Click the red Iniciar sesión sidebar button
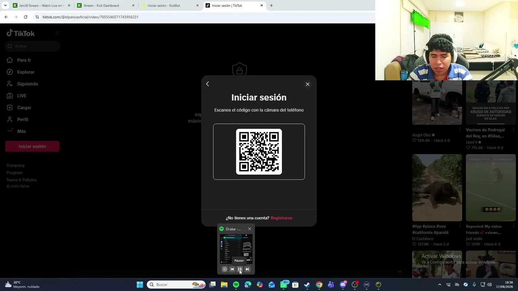The height and width of the screenshot is (291, 518). pyautogui.click(x=32, y=146)
